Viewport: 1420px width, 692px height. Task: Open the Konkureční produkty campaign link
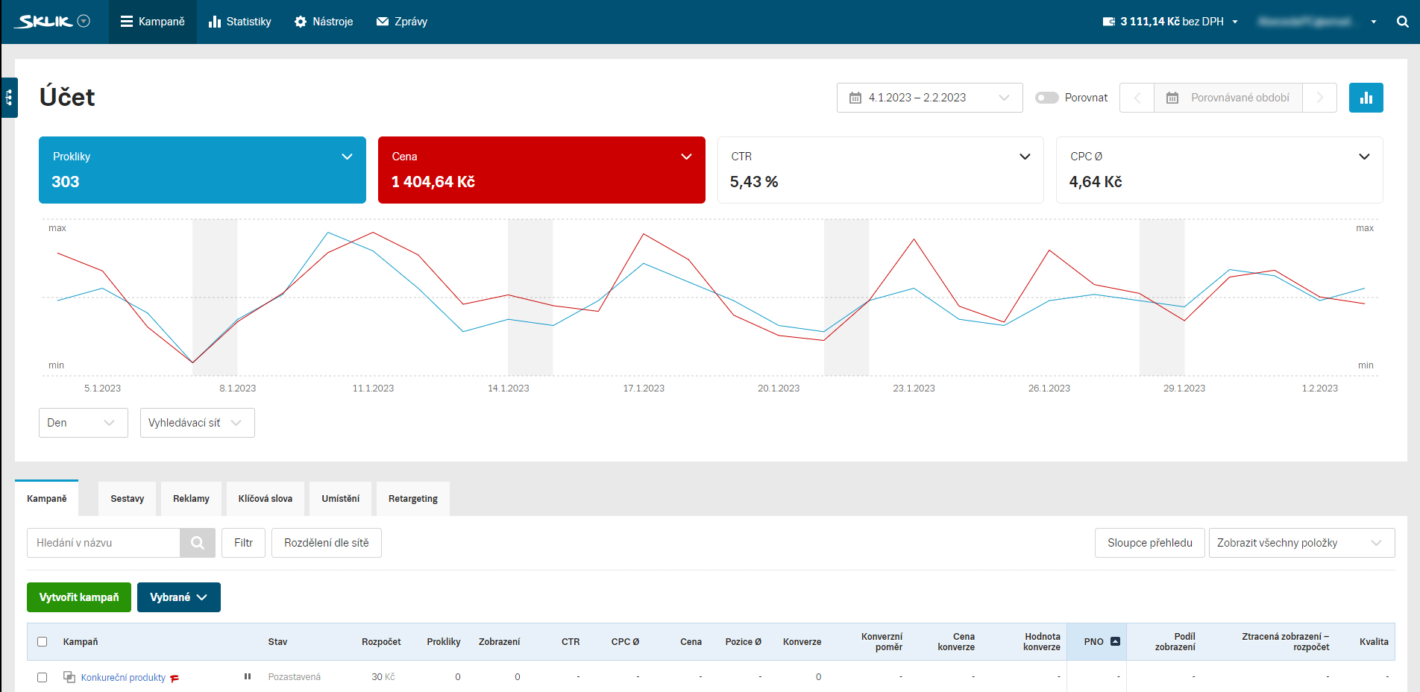pyautogui.click(x=123, y=677)
